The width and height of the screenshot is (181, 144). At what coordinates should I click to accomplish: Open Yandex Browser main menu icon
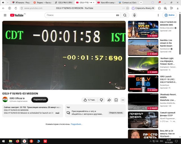point(160,3)
